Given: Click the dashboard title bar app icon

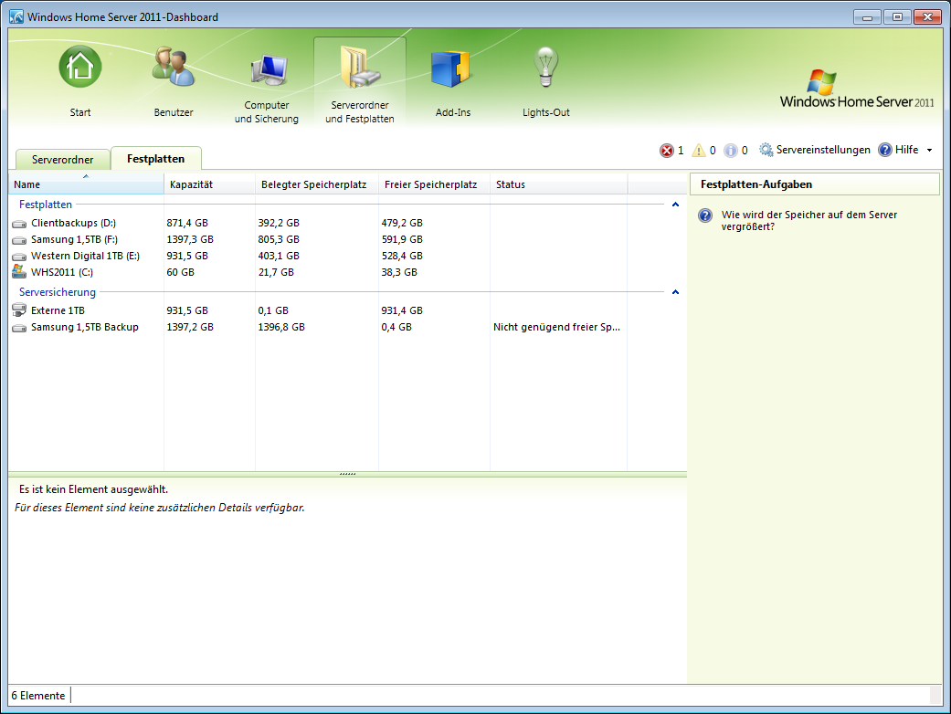Looking at the screenshot, I should (x=16, y=16).
